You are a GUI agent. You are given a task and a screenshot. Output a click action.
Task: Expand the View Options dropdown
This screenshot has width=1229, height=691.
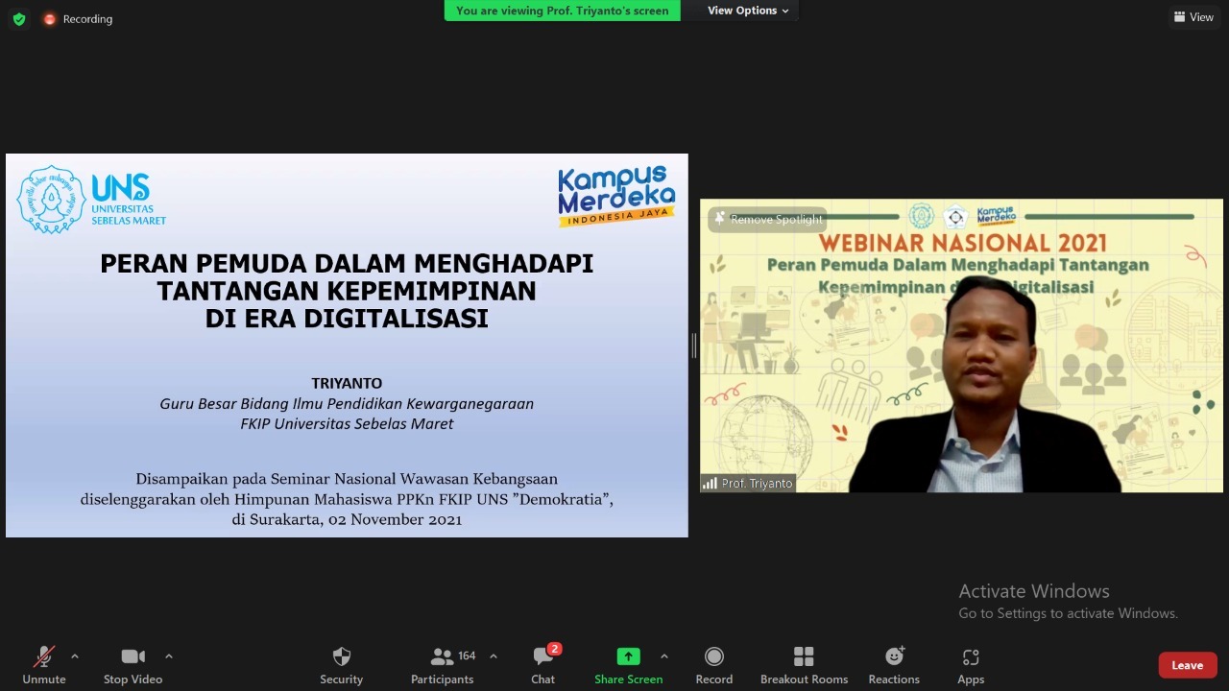coord(748,11)
